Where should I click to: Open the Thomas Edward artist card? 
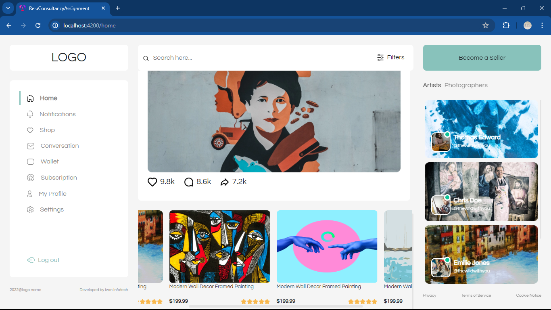click(x=481, y=129)
